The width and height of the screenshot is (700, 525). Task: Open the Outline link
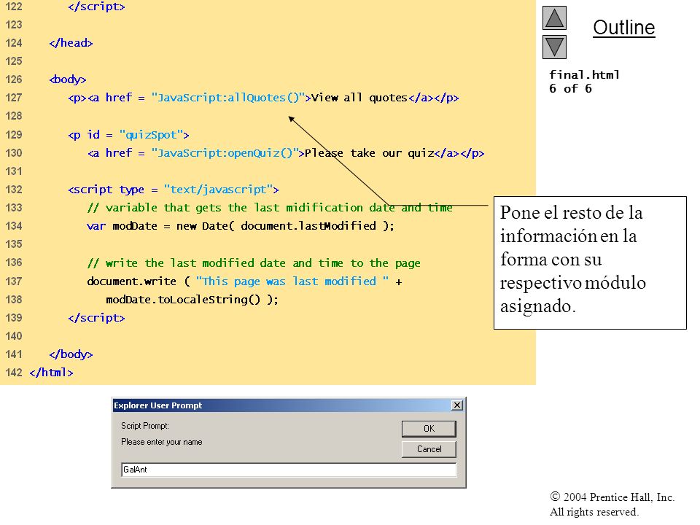click(x=623, y=28)
